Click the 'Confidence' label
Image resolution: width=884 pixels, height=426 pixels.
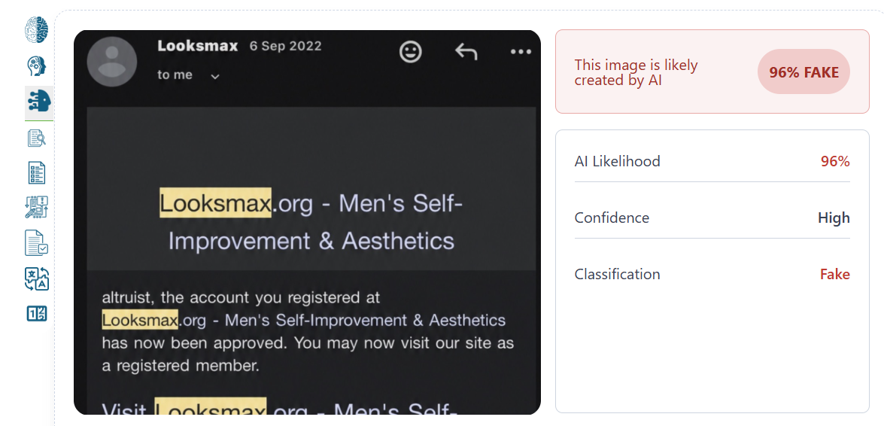(612, 218)
